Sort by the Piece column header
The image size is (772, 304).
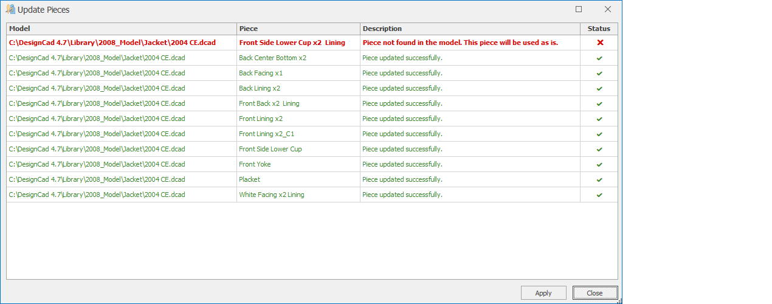[x=298, y=29]
